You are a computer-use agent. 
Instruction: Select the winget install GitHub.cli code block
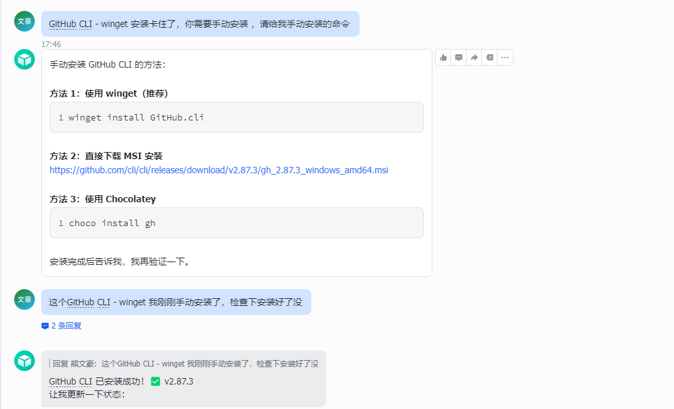[x=236, y=117]
